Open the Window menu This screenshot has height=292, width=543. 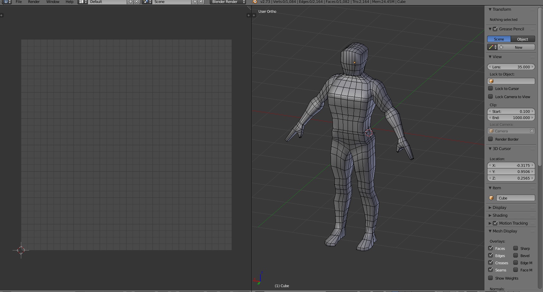point(53,2)
